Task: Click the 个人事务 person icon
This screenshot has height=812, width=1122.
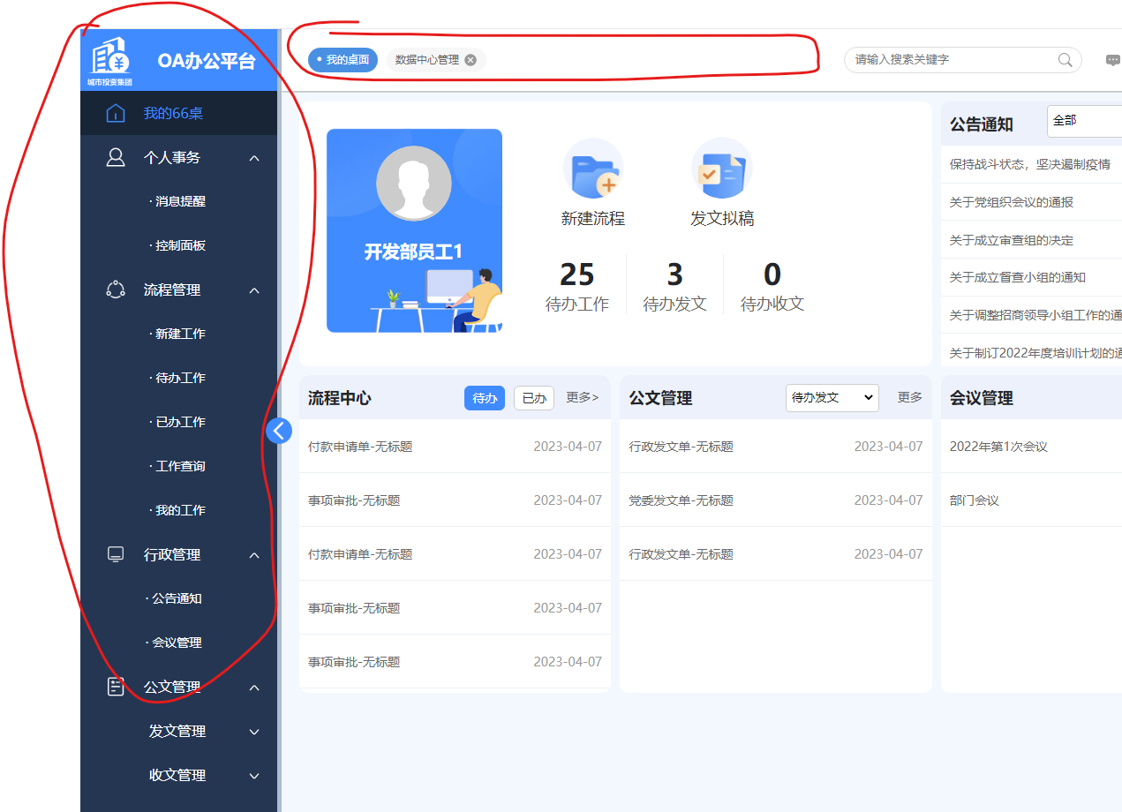Action: [x=116, y=158]
